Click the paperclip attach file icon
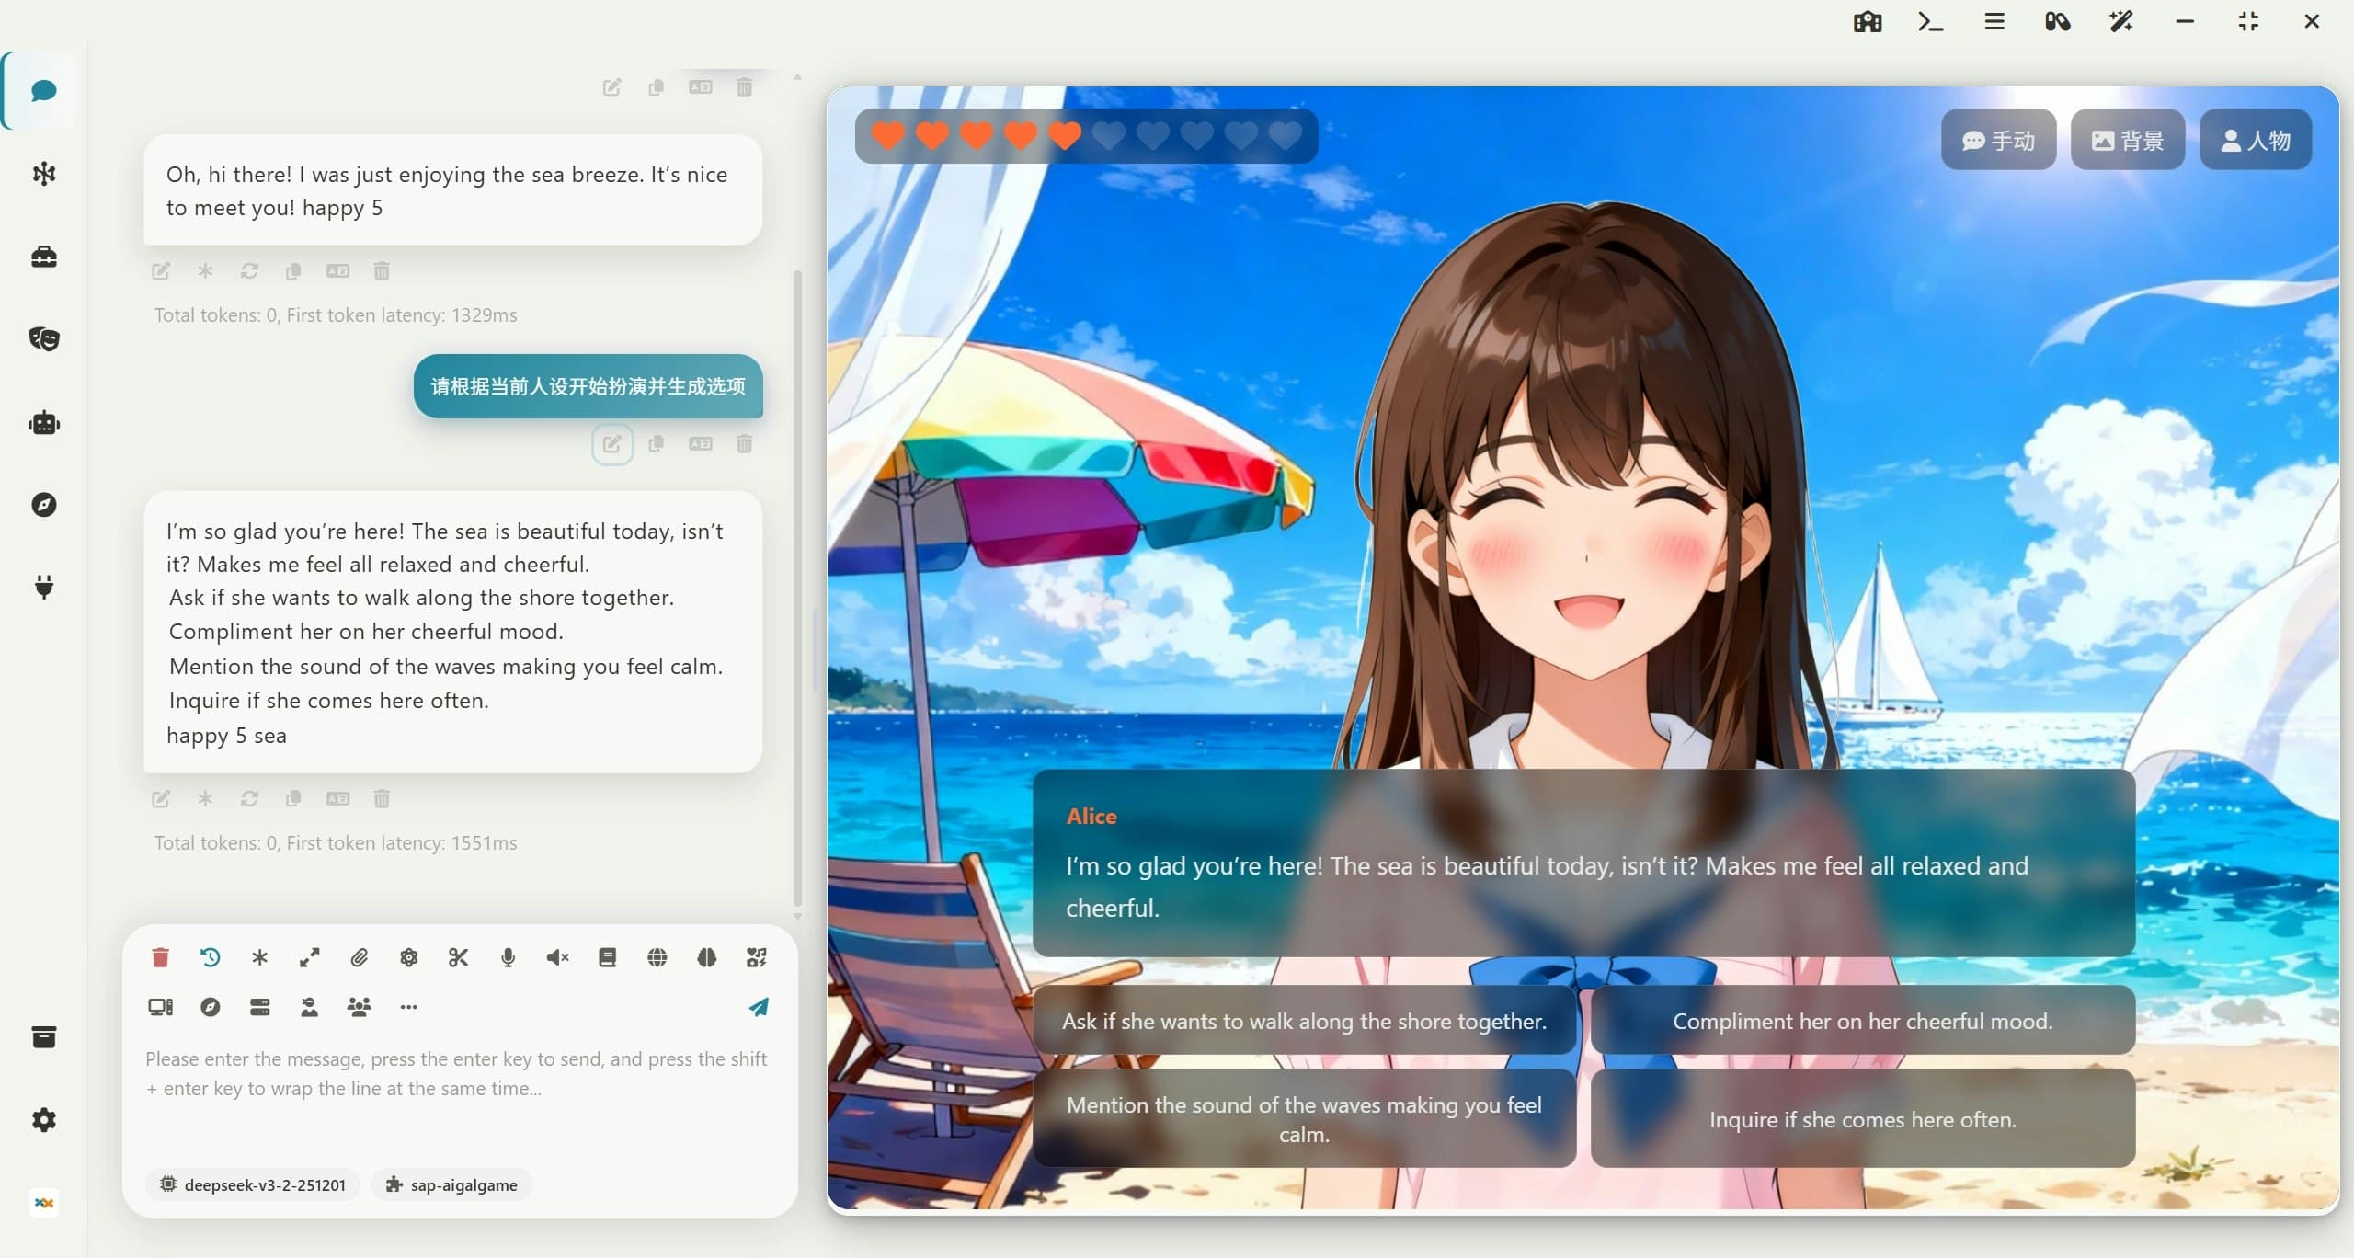 point(359,957)
